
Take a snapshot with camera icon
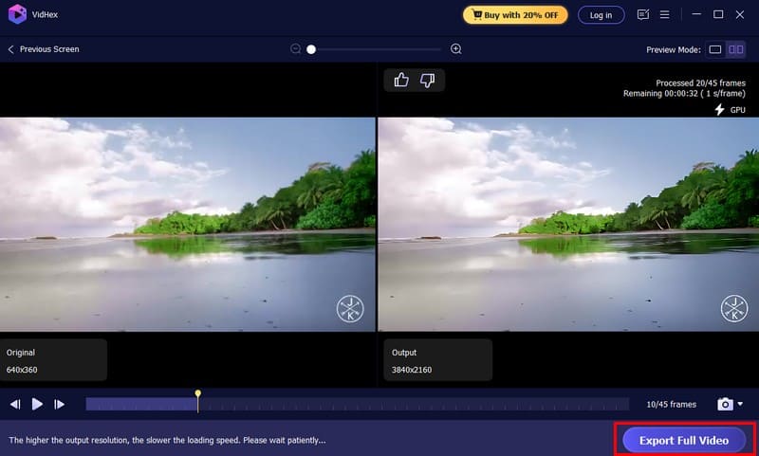[x=725, y=404]
